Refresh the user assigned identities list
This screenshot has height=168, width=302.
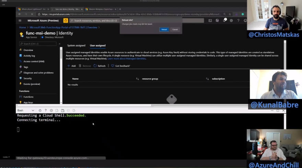[100, 66]
